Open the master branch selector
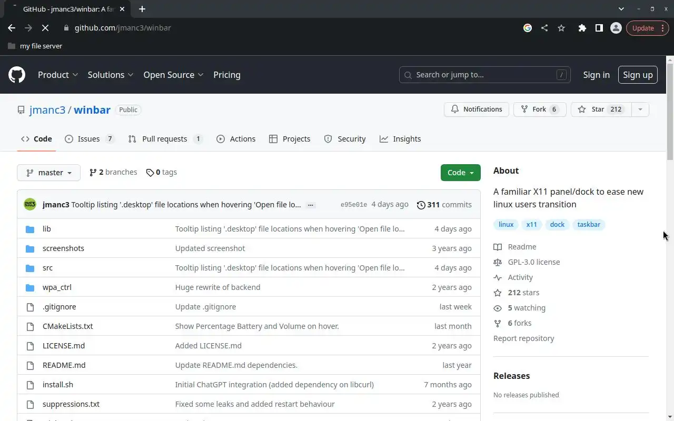Viewport: 674px width, 421px height. pos(48,173)
